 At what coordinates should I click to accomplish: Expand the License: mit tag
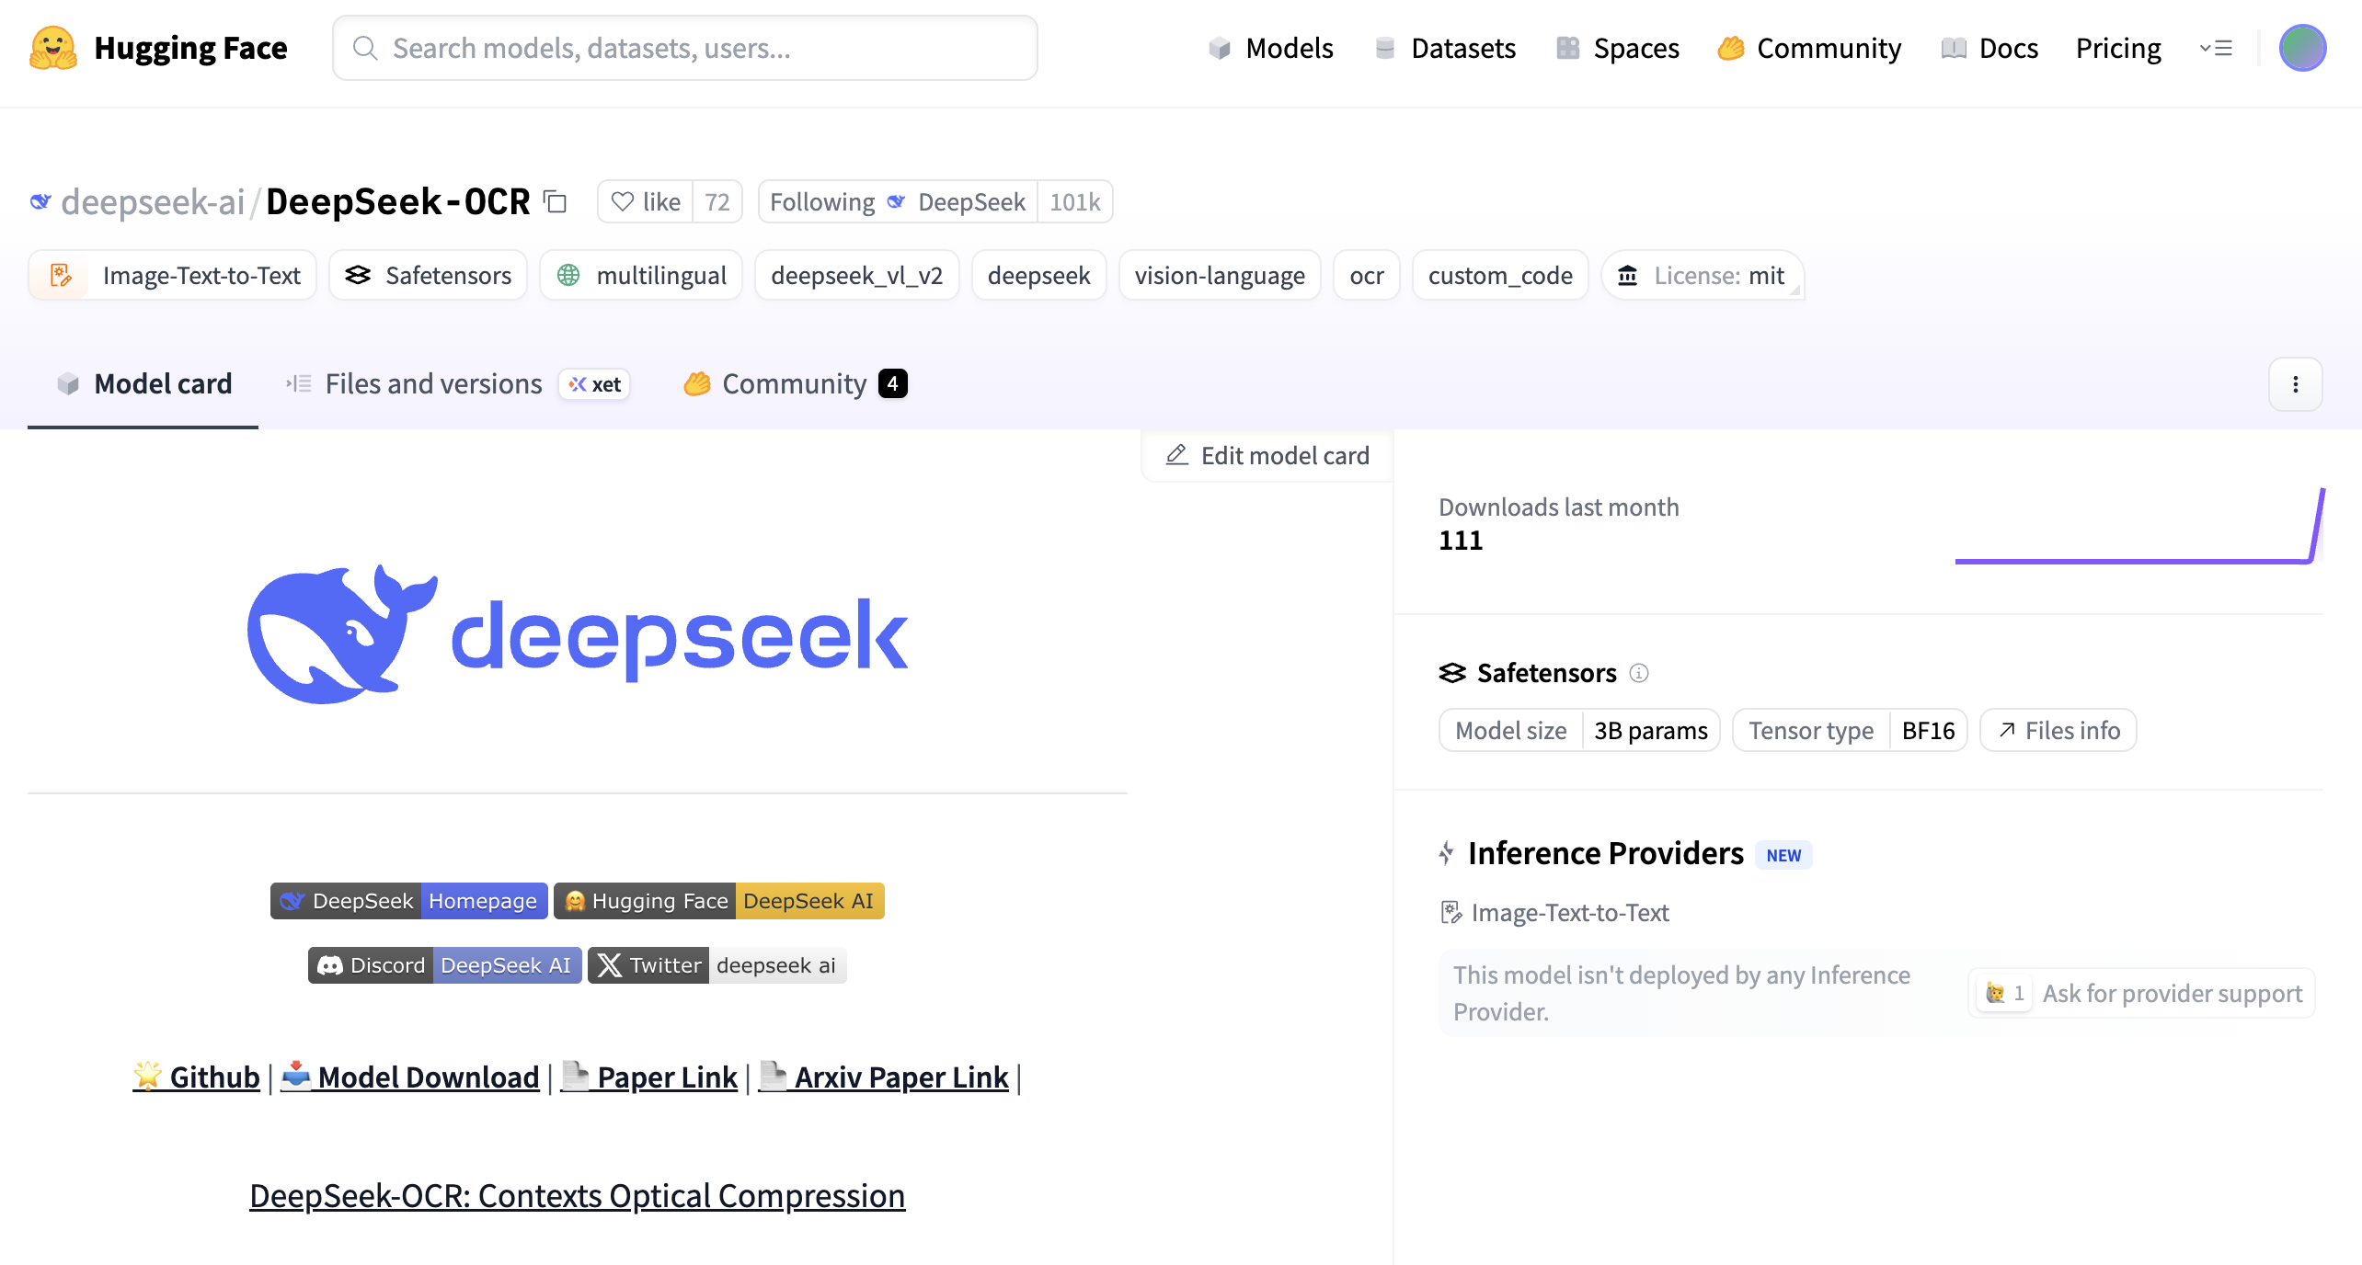(1703, 276)
